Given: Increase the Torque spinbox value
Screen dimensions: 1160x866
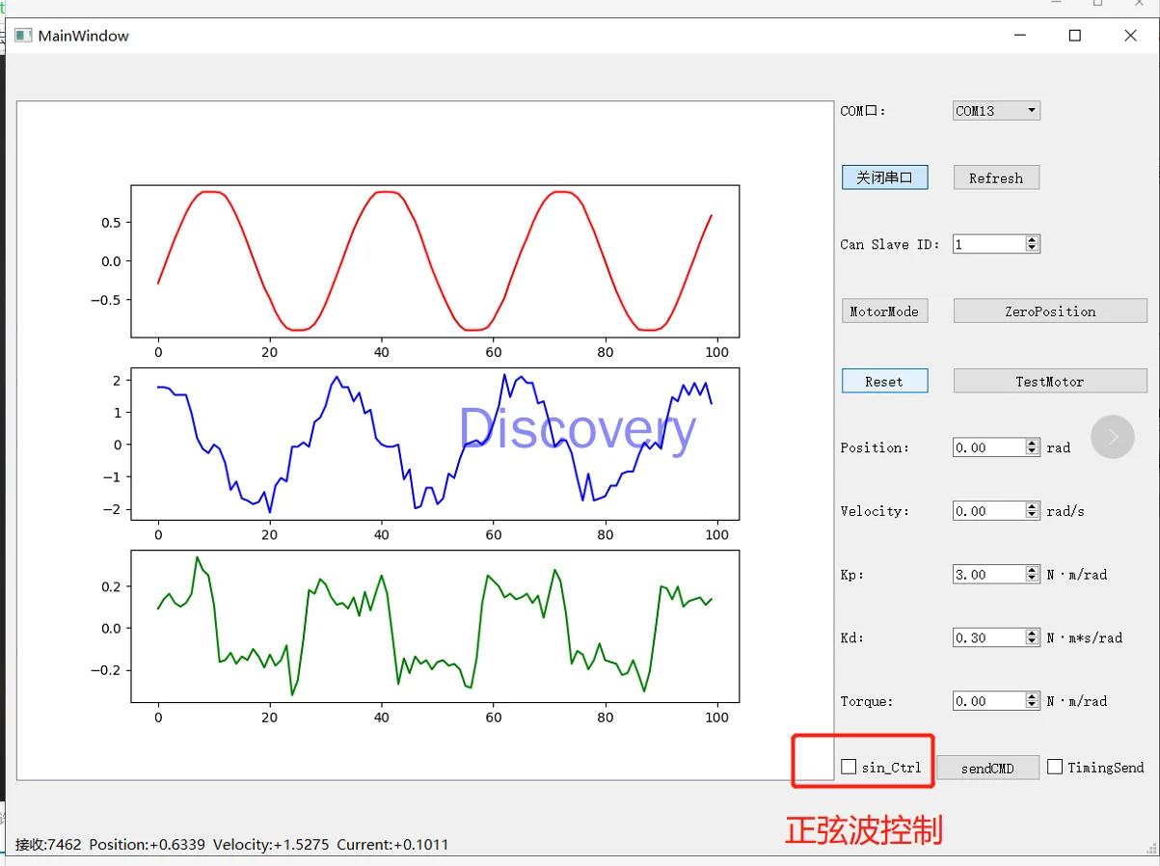Looking at the screenshot, I should coord(1033,696).
